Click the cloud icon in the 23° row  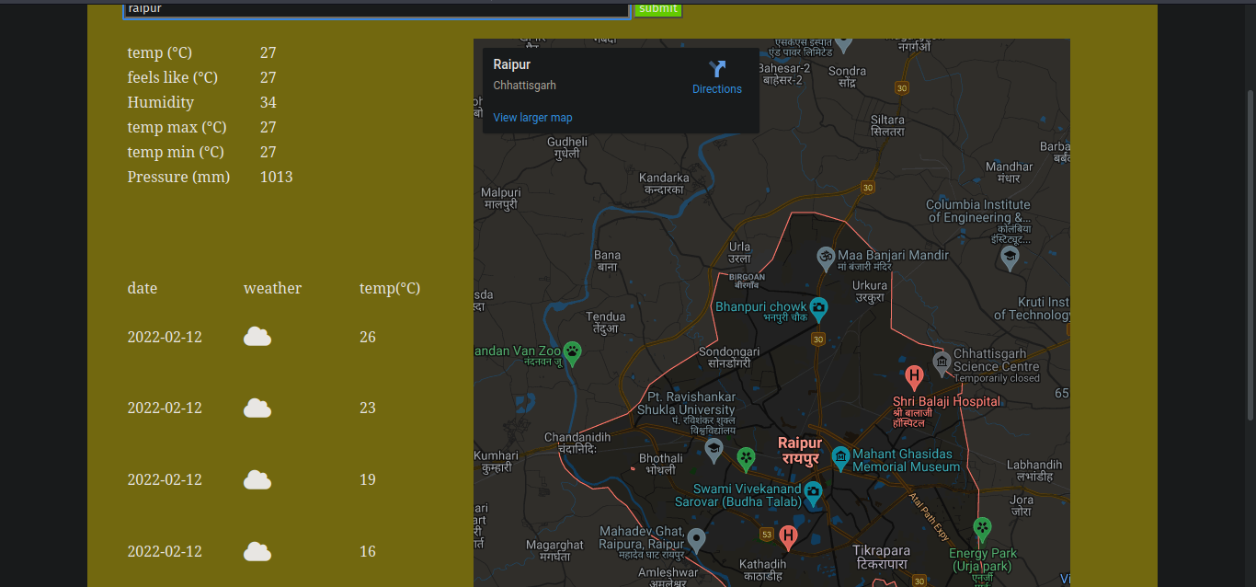tap(257, 408)
